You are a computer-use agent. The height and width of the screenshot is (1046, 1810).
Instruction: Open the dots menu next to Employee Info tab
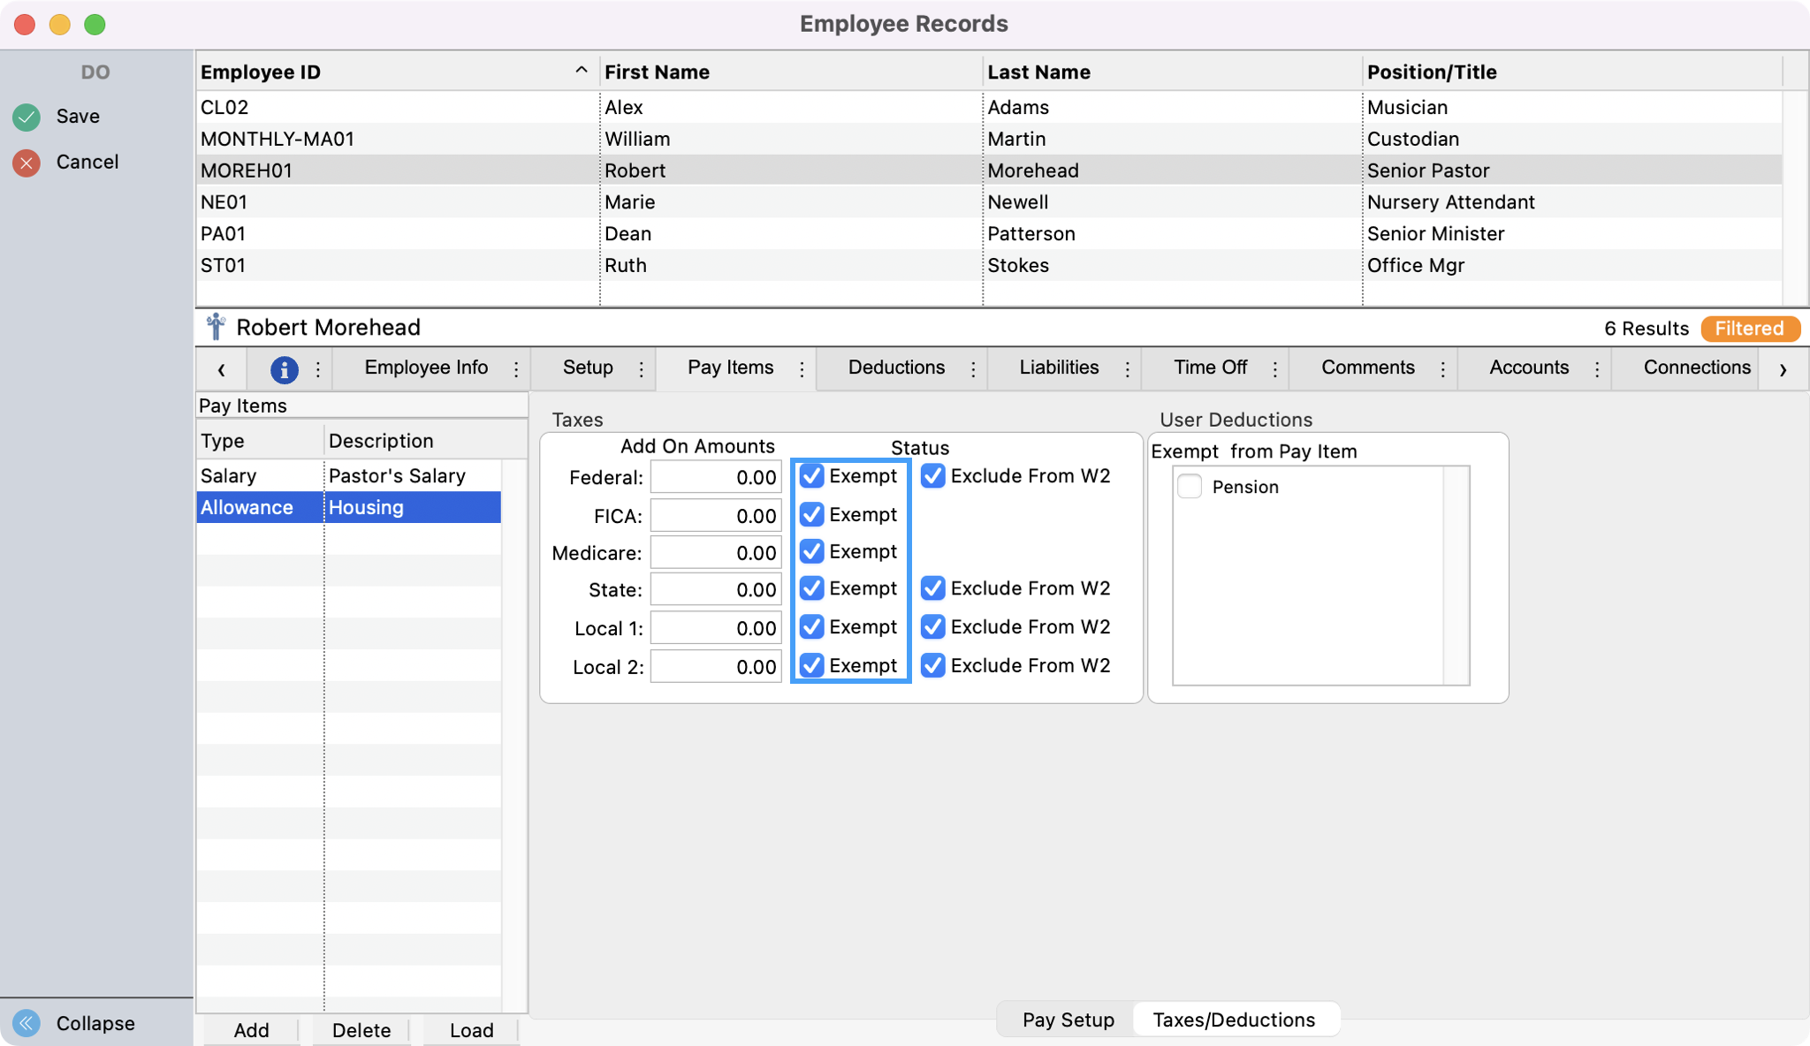click(516, 369)
